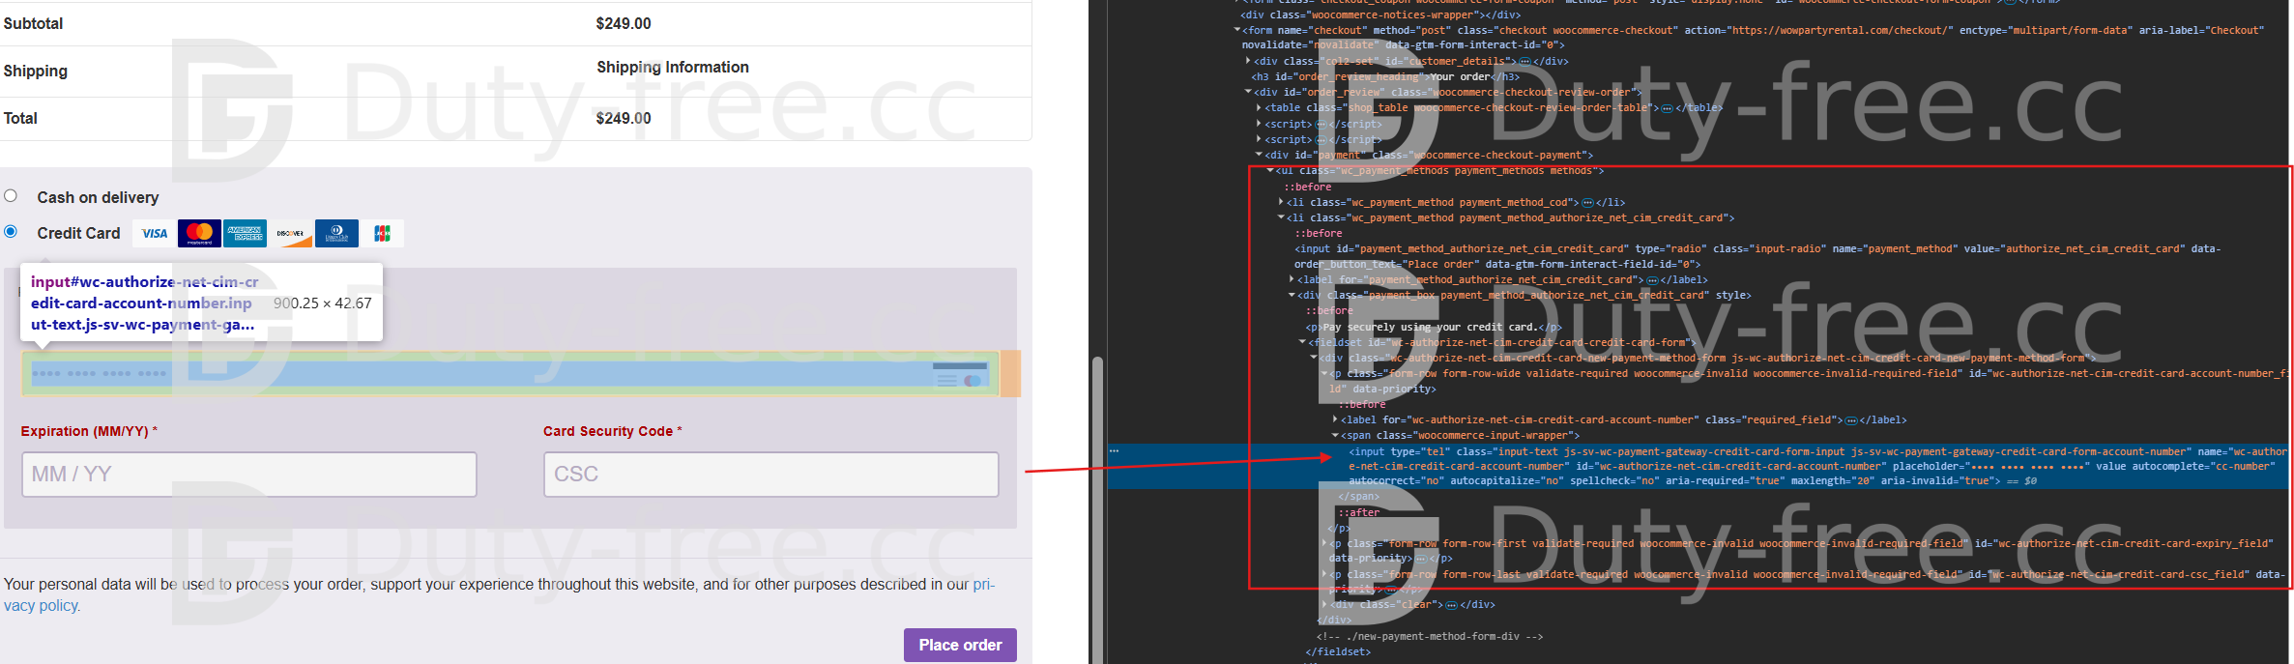Click the JCB card logo
2294x664 pixels.
pos(383,234)
